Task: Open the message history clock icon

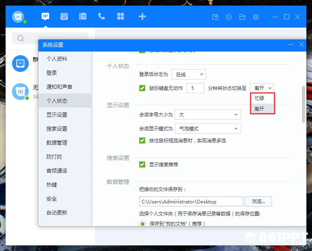Action: pyautogui.click(x=229, y=17)
